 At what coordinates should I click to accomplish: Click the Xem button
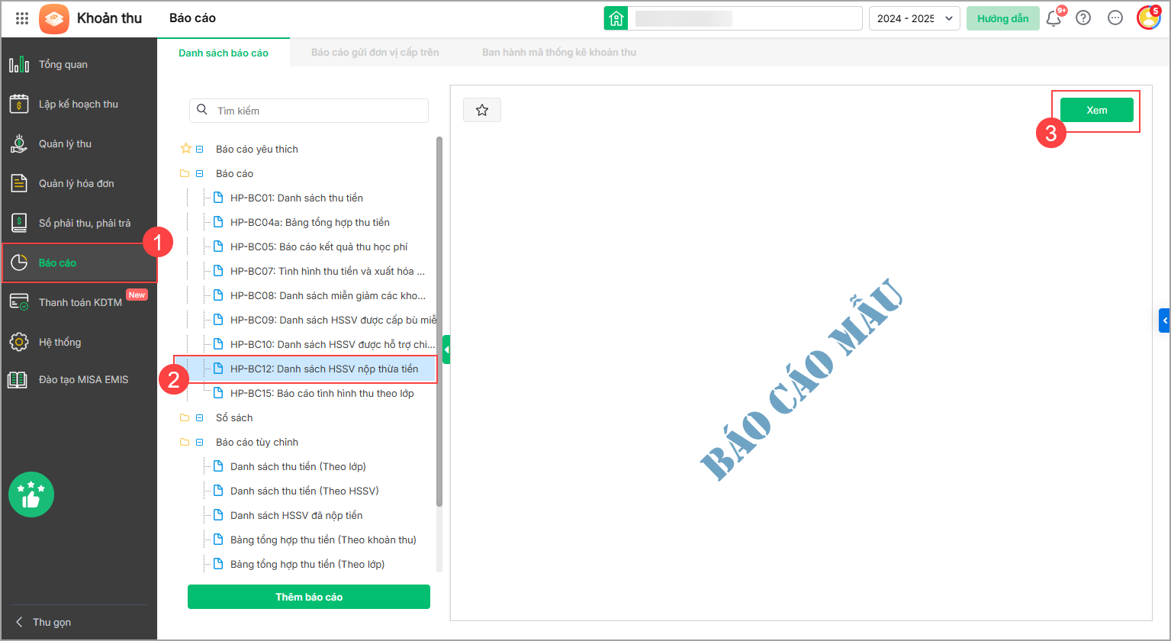pyautogui.click(x=1096, y=111)
